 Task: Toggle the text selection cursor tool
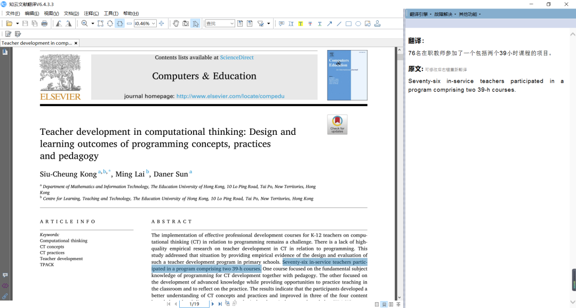click(195, 23)
